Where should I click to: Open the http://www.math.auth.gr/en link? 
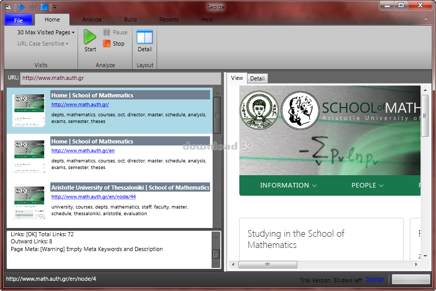click(83, 151)
